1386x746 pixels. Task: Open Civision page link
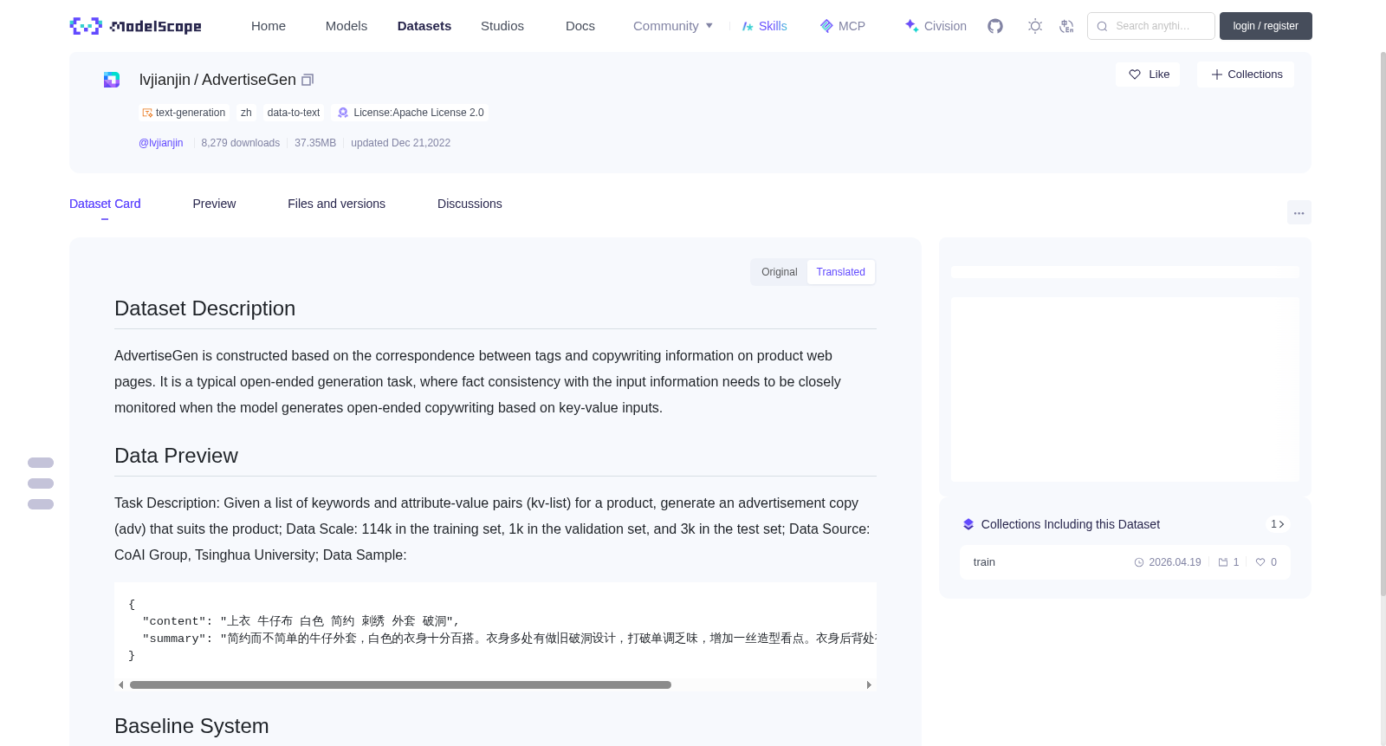[x=936, y=26]
